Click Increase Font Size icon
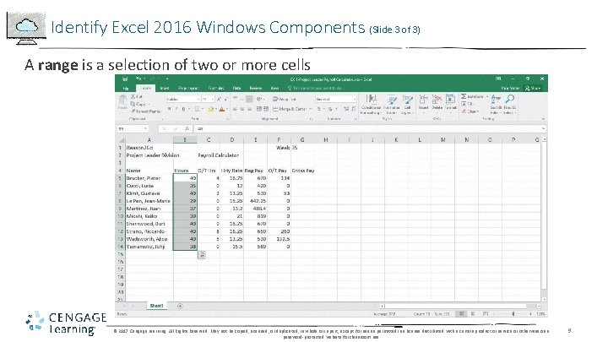Image resolution: width=608 pixels, height=342 pixels. [x=219, y=100]
